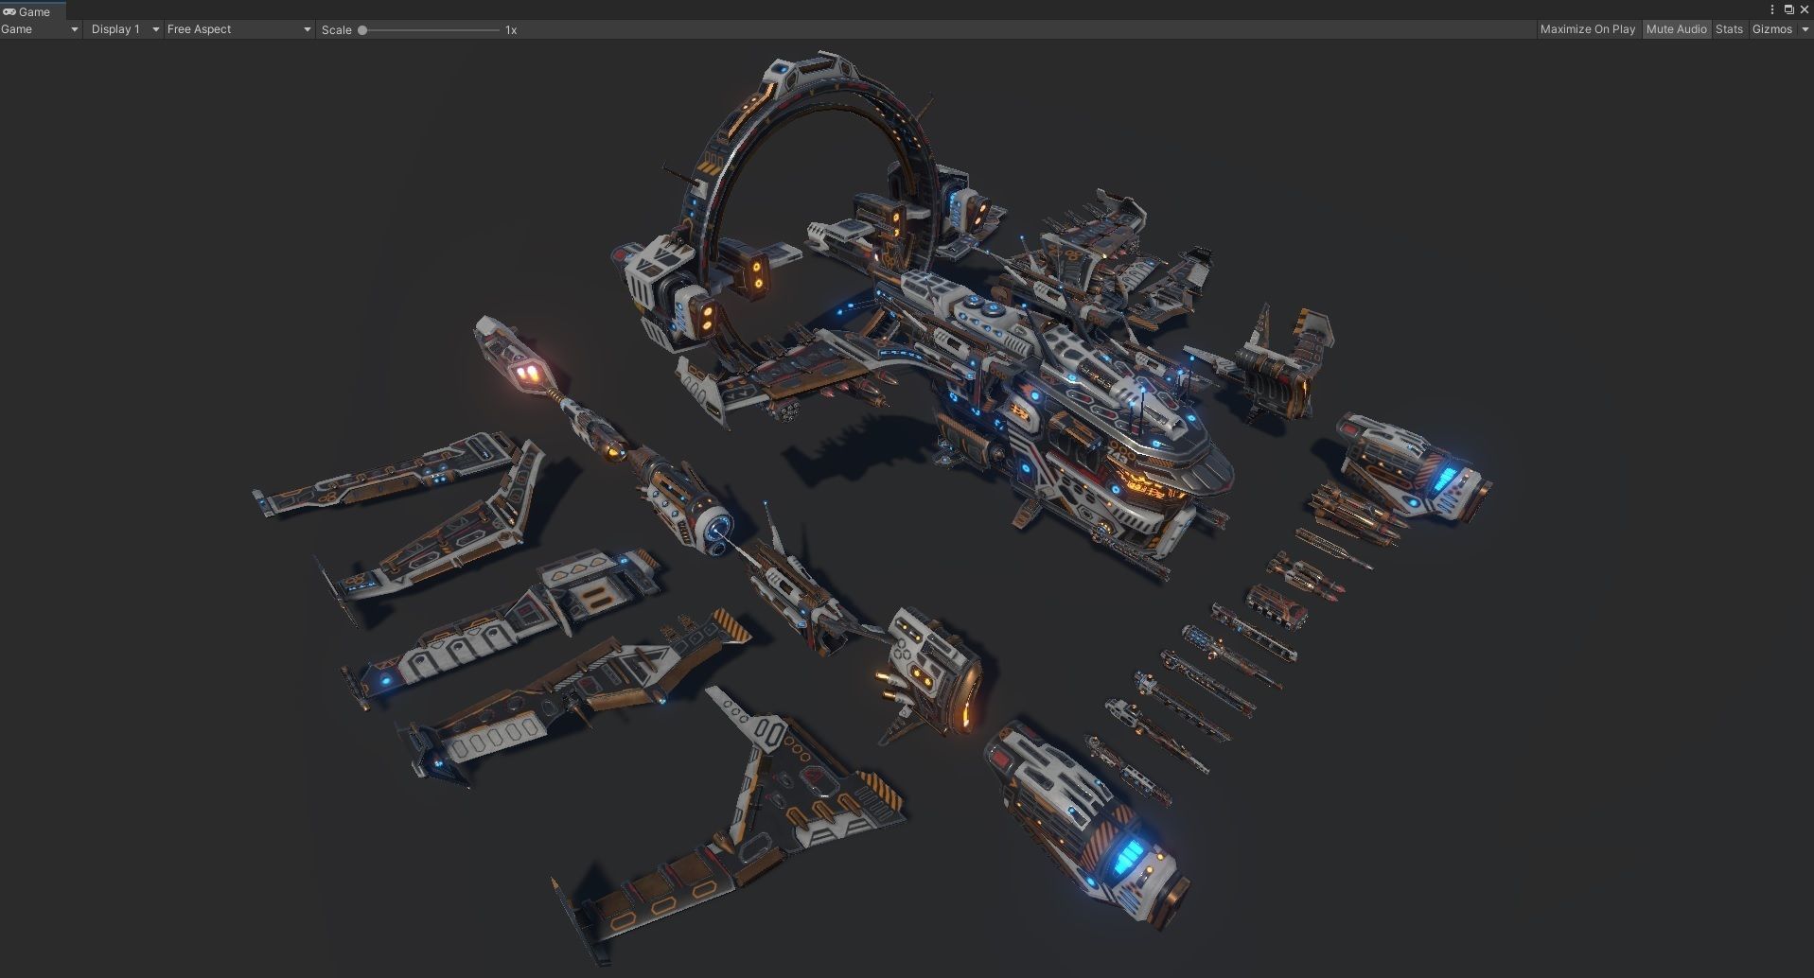The width and height of the screenshot is (1814, 978).
Task: Click the Scale slider handle
Action: [x=362, y=30]
